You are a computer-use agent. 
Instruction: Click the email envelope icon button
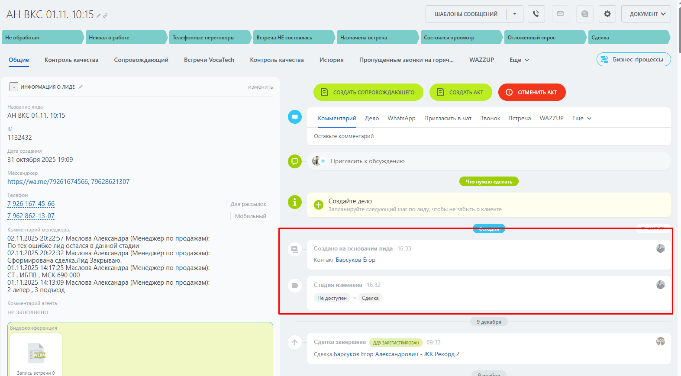(x=560, y=14)
